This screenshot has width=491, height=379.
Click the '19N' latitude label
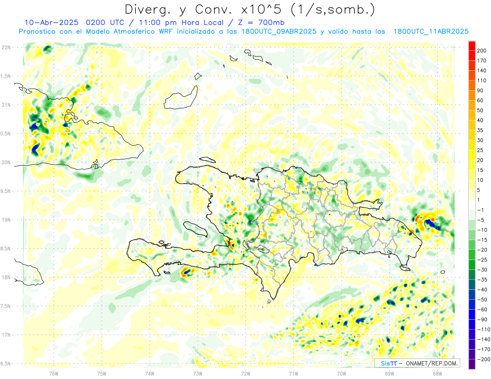(x=6, y=220)
